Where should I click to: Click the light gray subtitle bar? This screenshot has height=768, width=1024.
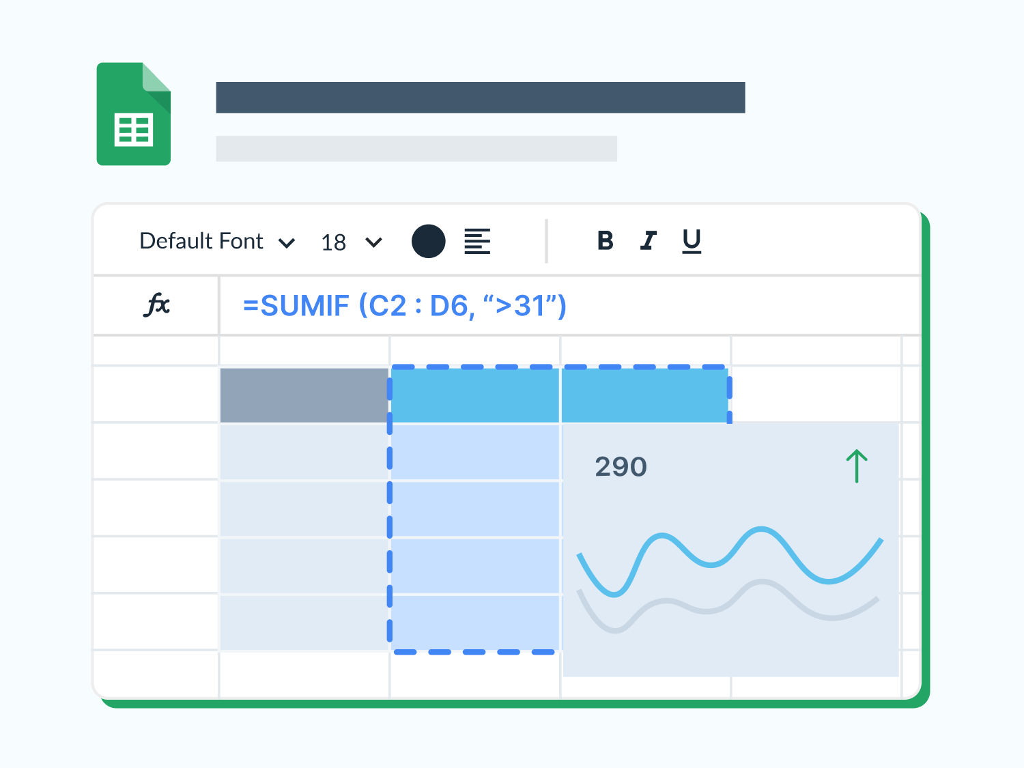pyautogui.click(x=416, y=148)
